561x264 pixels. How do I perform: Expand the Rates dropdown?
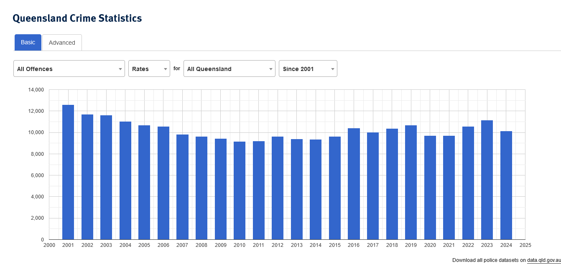tap(149, 69)
